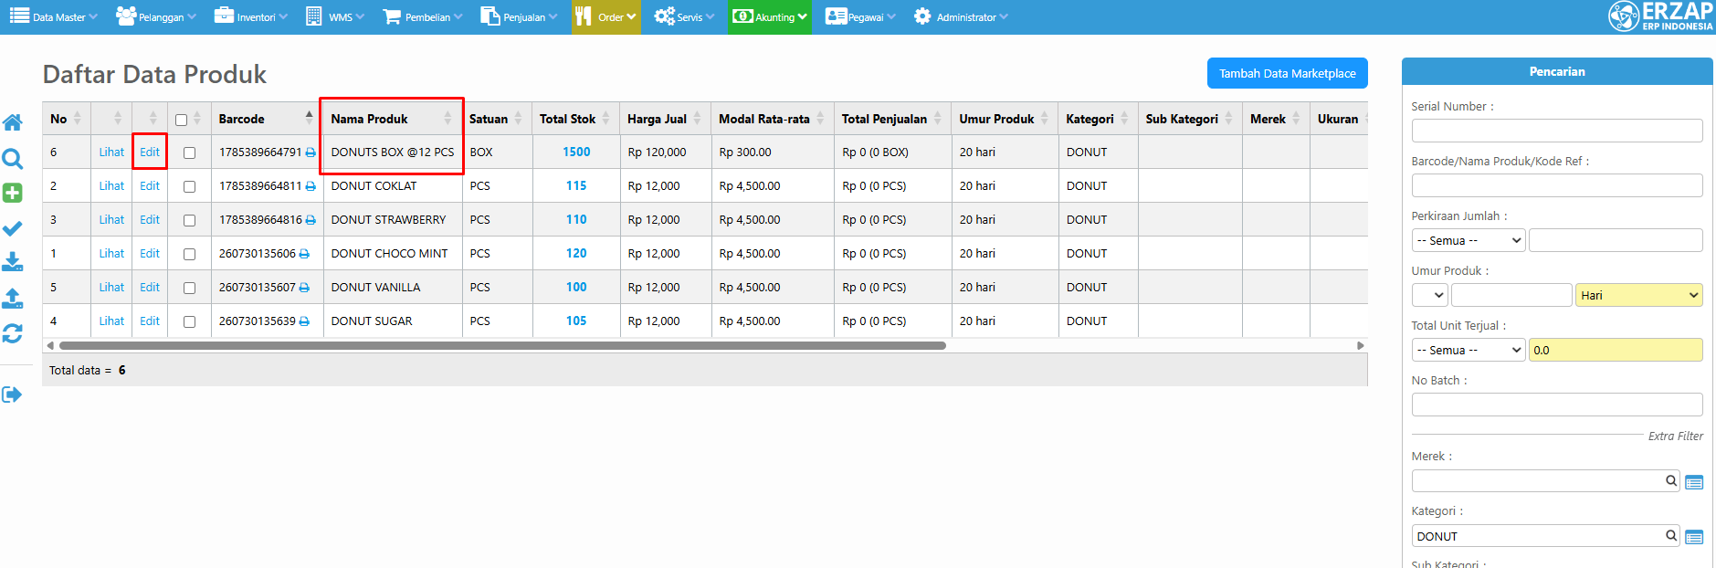Screen dimensions: 1716x568
Task: Print barcode icon for 1785389664811
Action: (311, 186)
